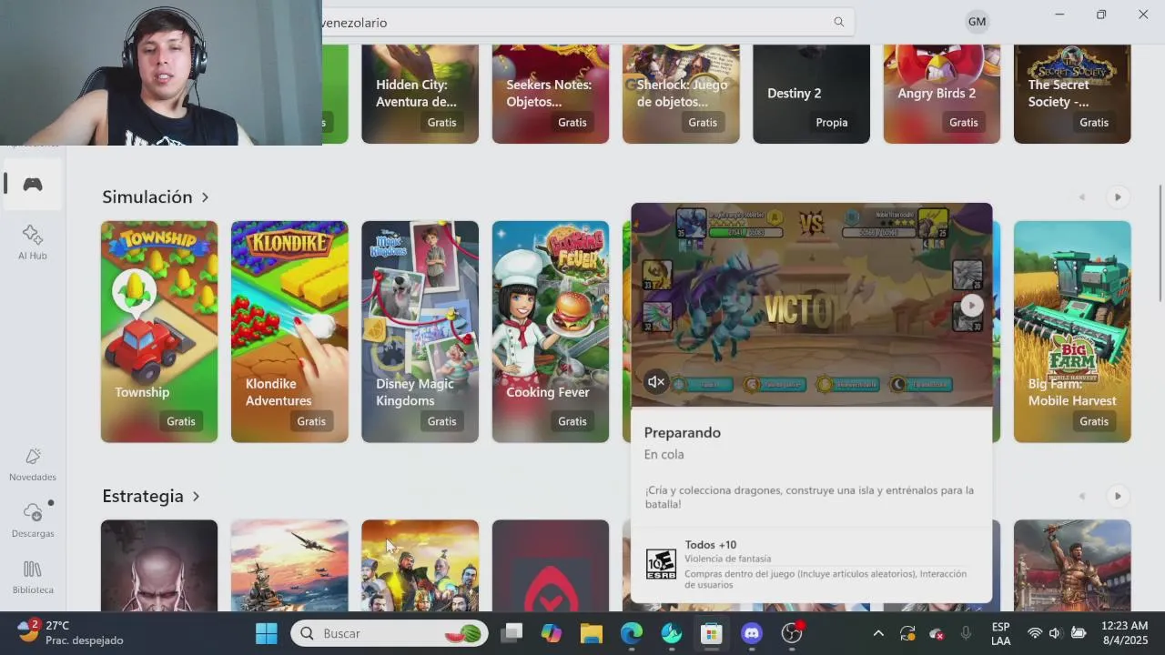This screenshot has height=655, width=1165.
Task: Open Discord from the taskbar
Action: [x=752, y=633]
